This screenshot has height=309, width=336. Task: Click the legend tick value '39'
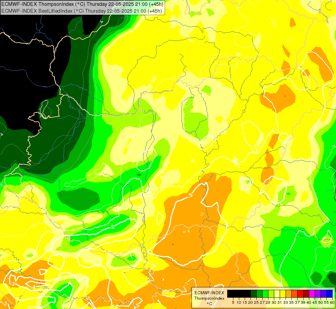coord(303,302)
